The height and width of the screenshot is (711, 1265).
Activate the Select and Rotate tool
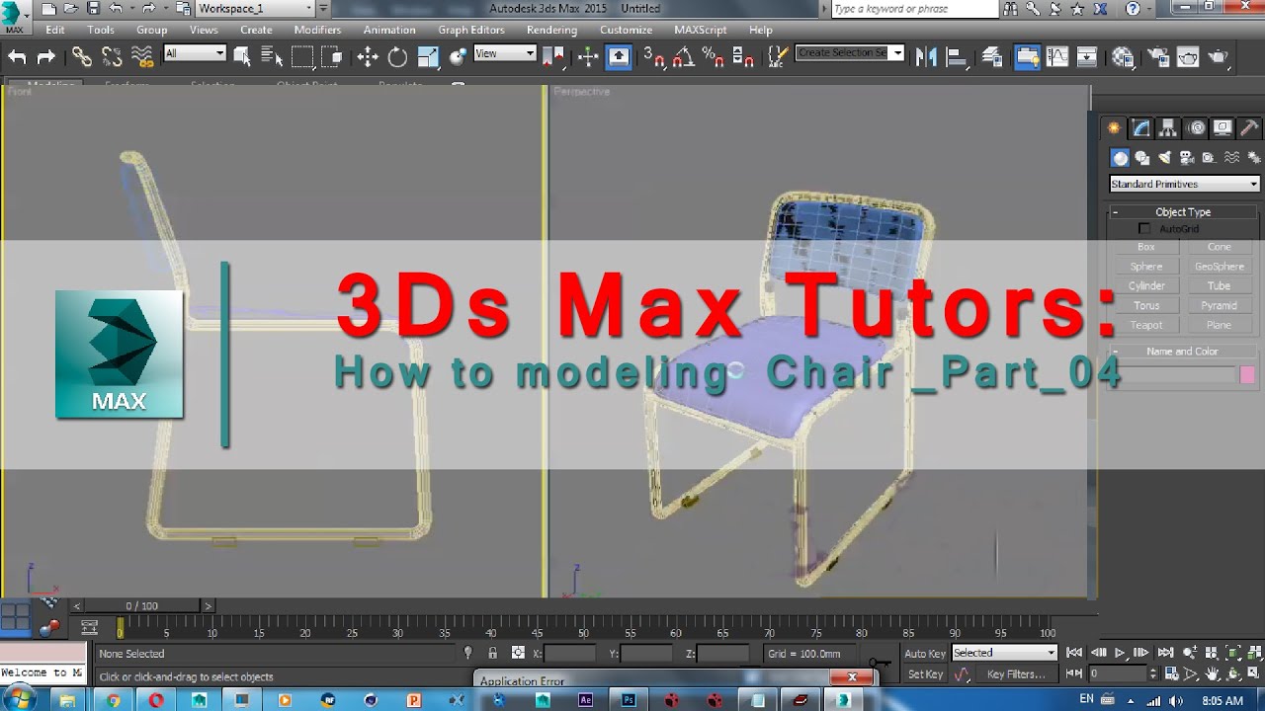397,57
